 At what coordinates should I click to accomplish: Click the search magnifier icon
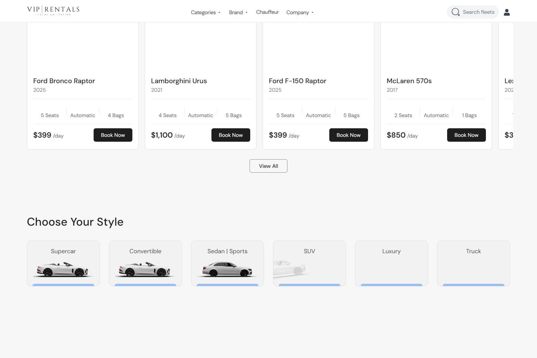tap(455, 12)
